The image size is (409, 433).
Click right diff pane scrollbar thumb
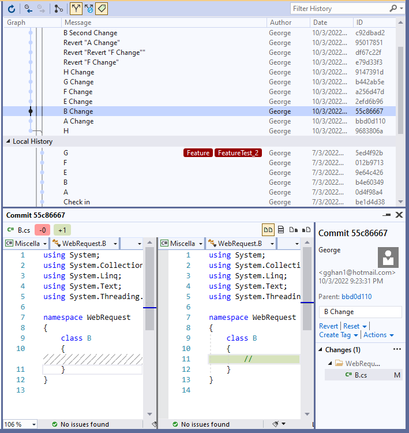(x=307, y=289)
